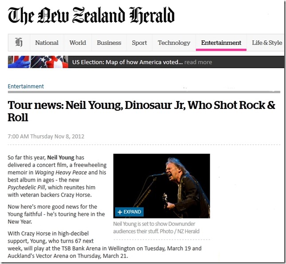Screen dimensions: 286x264
Task: Click the photo caption under the image
Action: (x=156, y=228)
